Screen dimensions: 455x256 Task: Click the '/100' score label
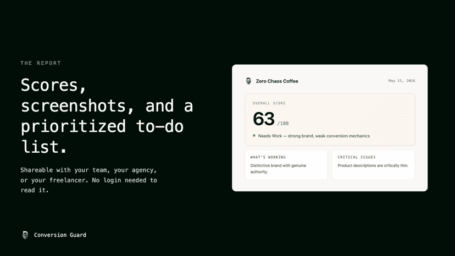[x=283, y=124]
